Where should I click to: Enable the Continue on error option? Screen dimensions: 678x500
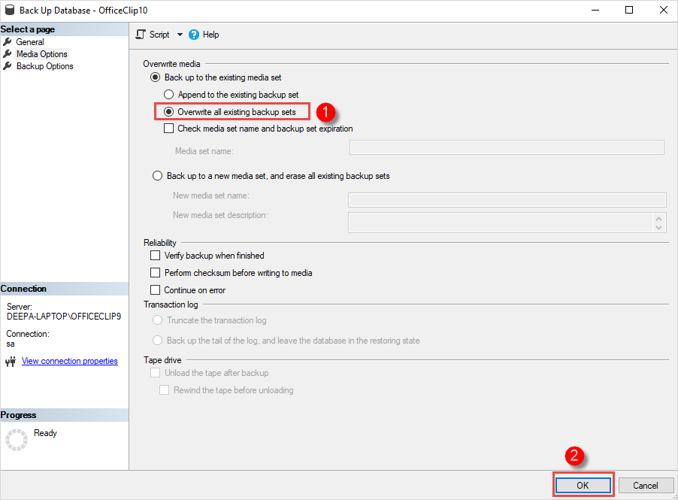click(156, 289)
